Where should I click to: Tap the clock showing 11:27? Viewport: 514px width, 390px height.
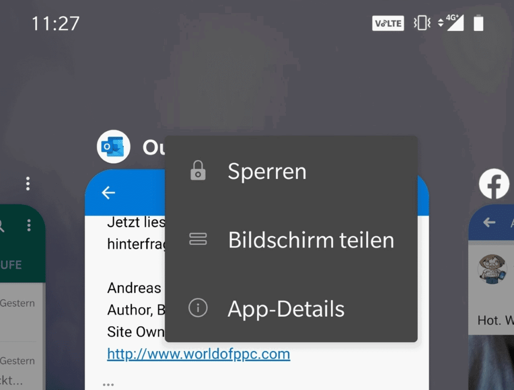coord(55,23)
